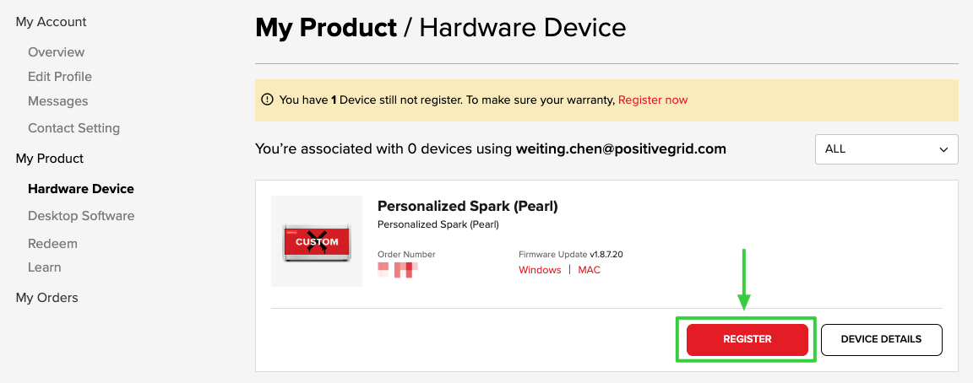Open the ALL device filter dropdown
973x383 pixels.
tap(886, 149)
